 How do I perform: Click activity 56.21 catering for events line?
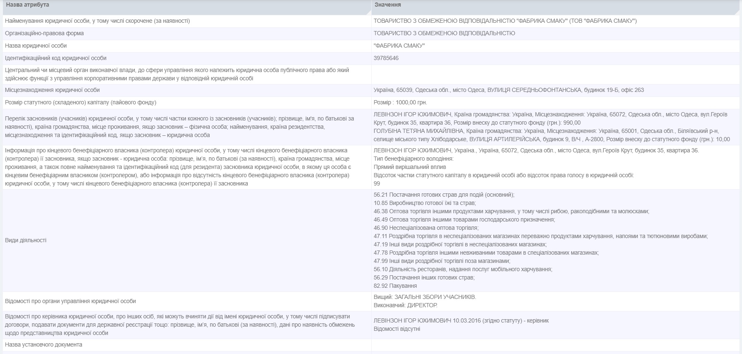click(x=444, y=195)
